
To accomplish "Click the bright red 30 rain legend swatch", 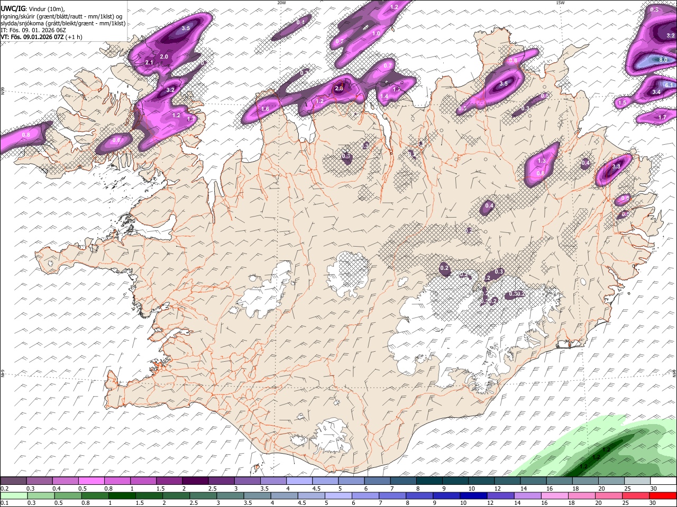I will pos(663,495).
